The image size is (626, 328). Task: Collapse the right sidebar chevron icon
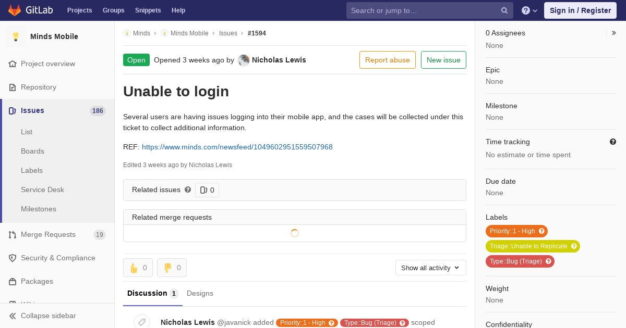(x=614, y=33)
